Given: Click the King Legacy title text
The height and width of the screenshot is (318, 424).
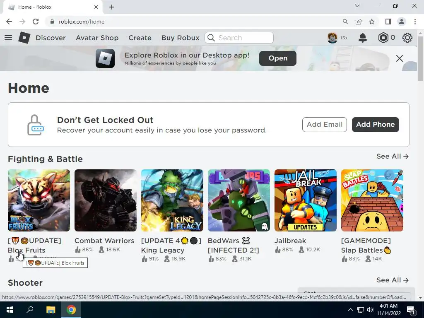Looking at the screenshot, I should click(x=171, y=246).
